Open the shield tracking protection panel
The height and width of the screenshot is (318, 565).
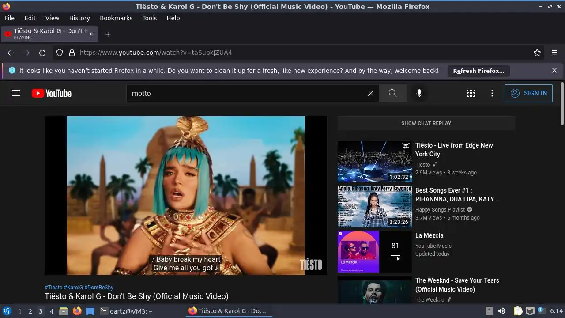(60, 53)
